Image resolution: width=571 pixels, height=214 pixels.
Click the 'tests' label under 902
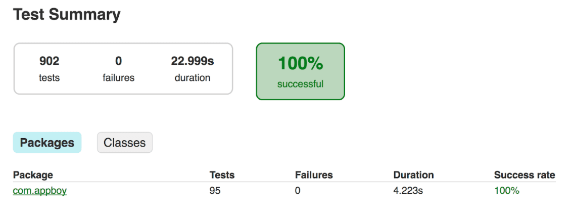click(49, 78)
